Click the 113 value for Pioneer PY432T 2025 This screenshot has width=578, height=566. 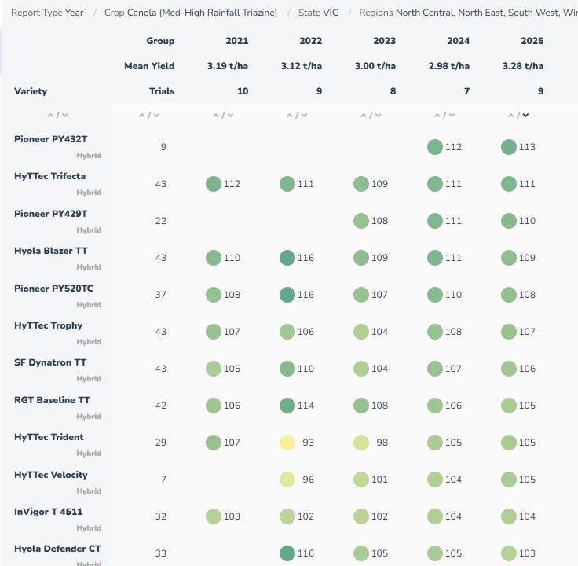click(x=527, y=147)
